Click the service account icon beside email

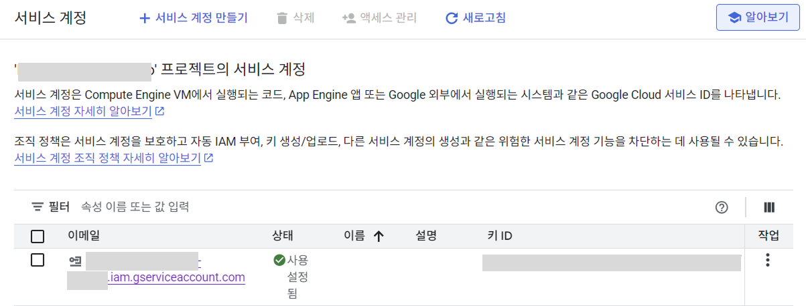74,261
